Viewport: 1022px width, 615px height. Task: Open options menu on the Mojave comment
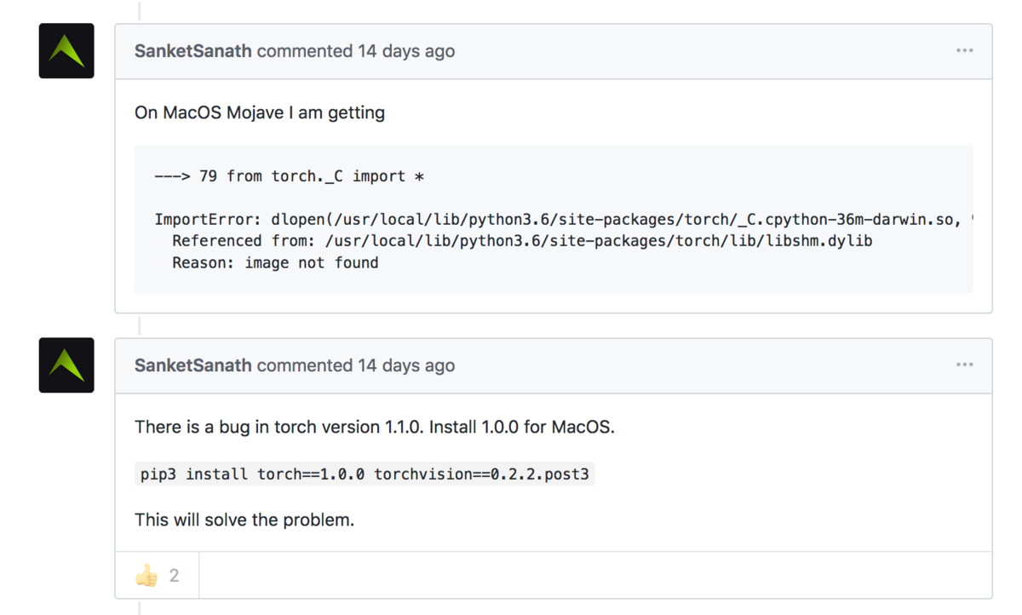(x=964, y=51)
